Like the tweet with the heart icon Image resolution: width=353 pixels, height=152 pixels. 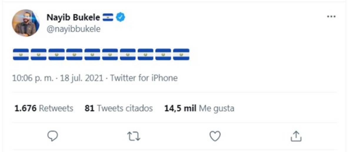(x=215, y=136)
